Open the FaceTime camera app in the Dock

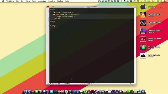point(51,91)
